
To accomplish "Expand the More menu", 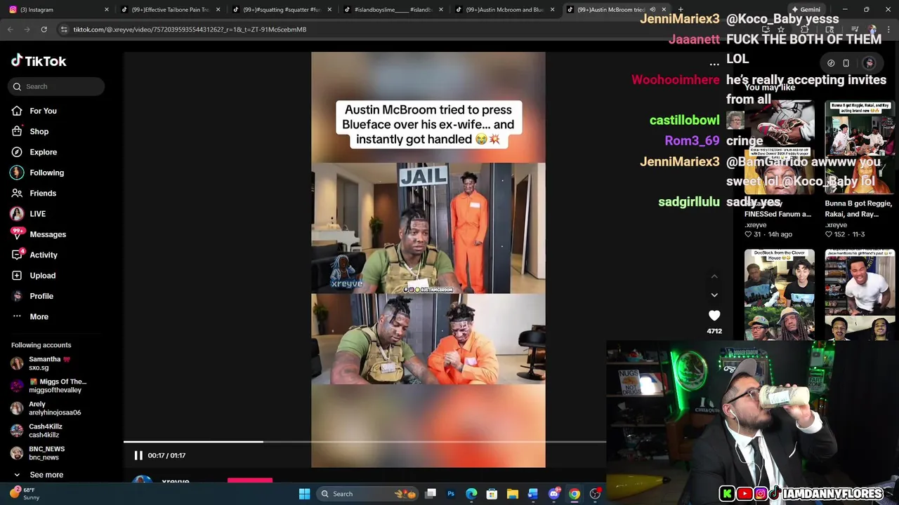I will pyautogui.click(x=39, y=316).
